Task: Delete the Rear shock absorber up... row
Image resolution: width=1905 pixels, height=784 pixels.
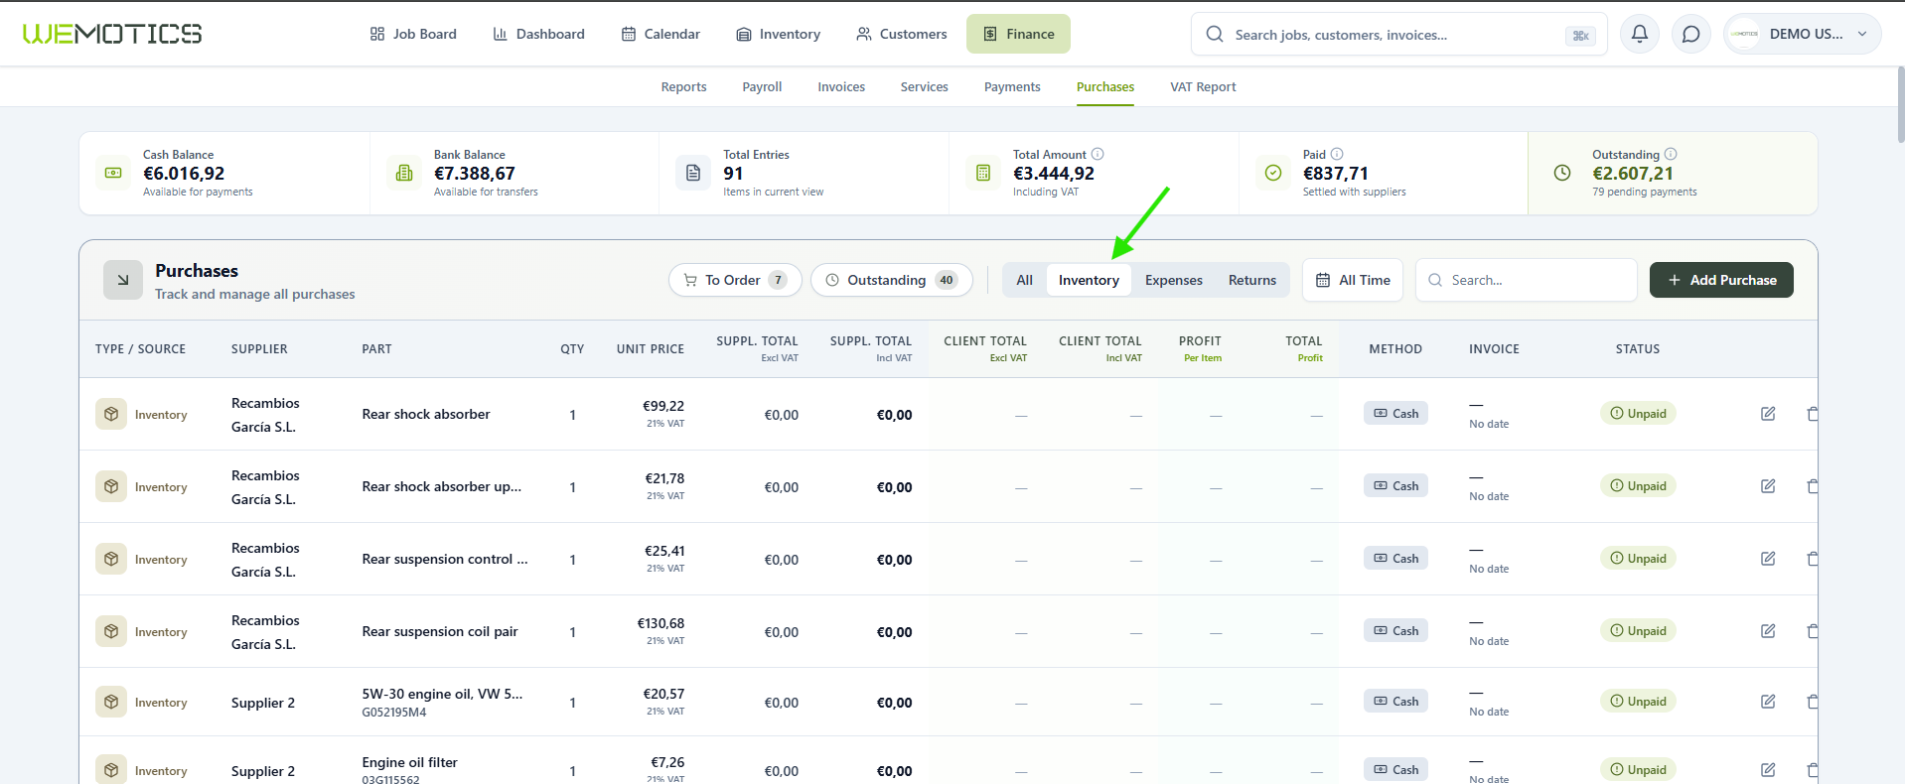Action: click(1812, 486)
